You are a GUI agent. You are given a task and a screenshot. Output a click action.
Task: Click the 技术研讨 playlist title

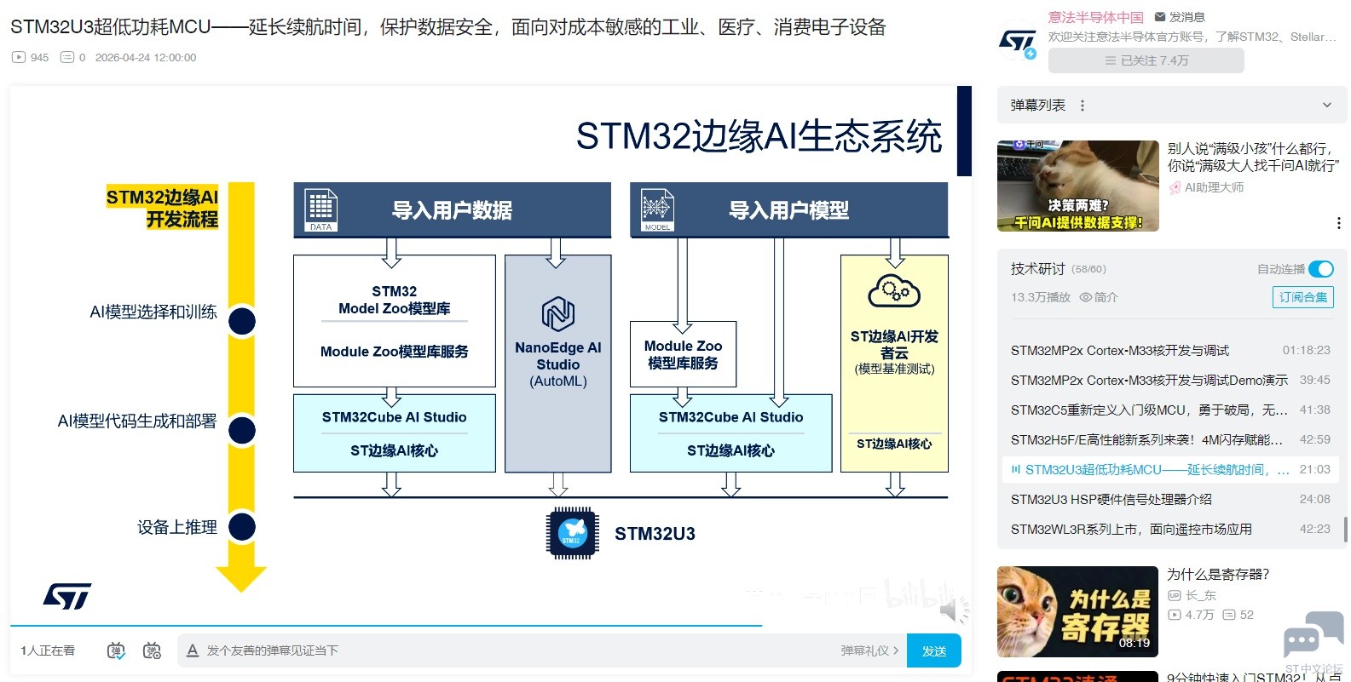[x=1037, y=269]
